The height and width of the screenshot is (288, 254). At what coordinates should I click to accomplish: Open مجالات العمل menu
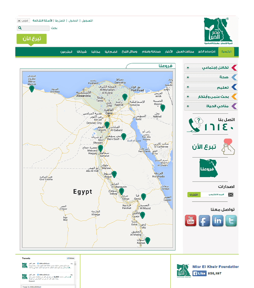185,52
